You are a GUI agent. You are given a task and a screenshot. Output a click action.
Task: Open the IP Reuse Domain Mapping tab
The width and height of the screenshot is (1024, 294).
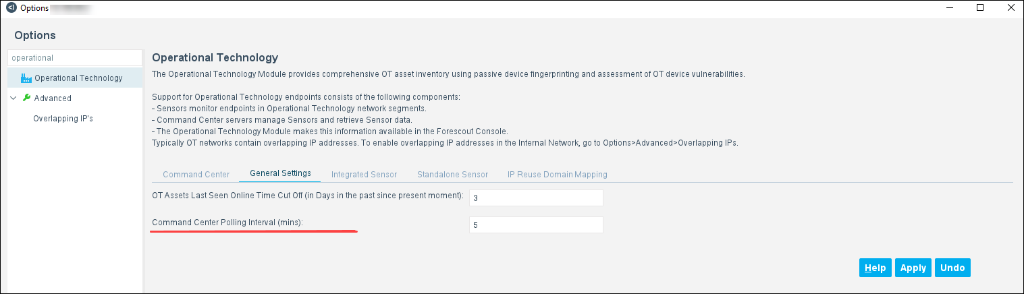pos(558,174)
